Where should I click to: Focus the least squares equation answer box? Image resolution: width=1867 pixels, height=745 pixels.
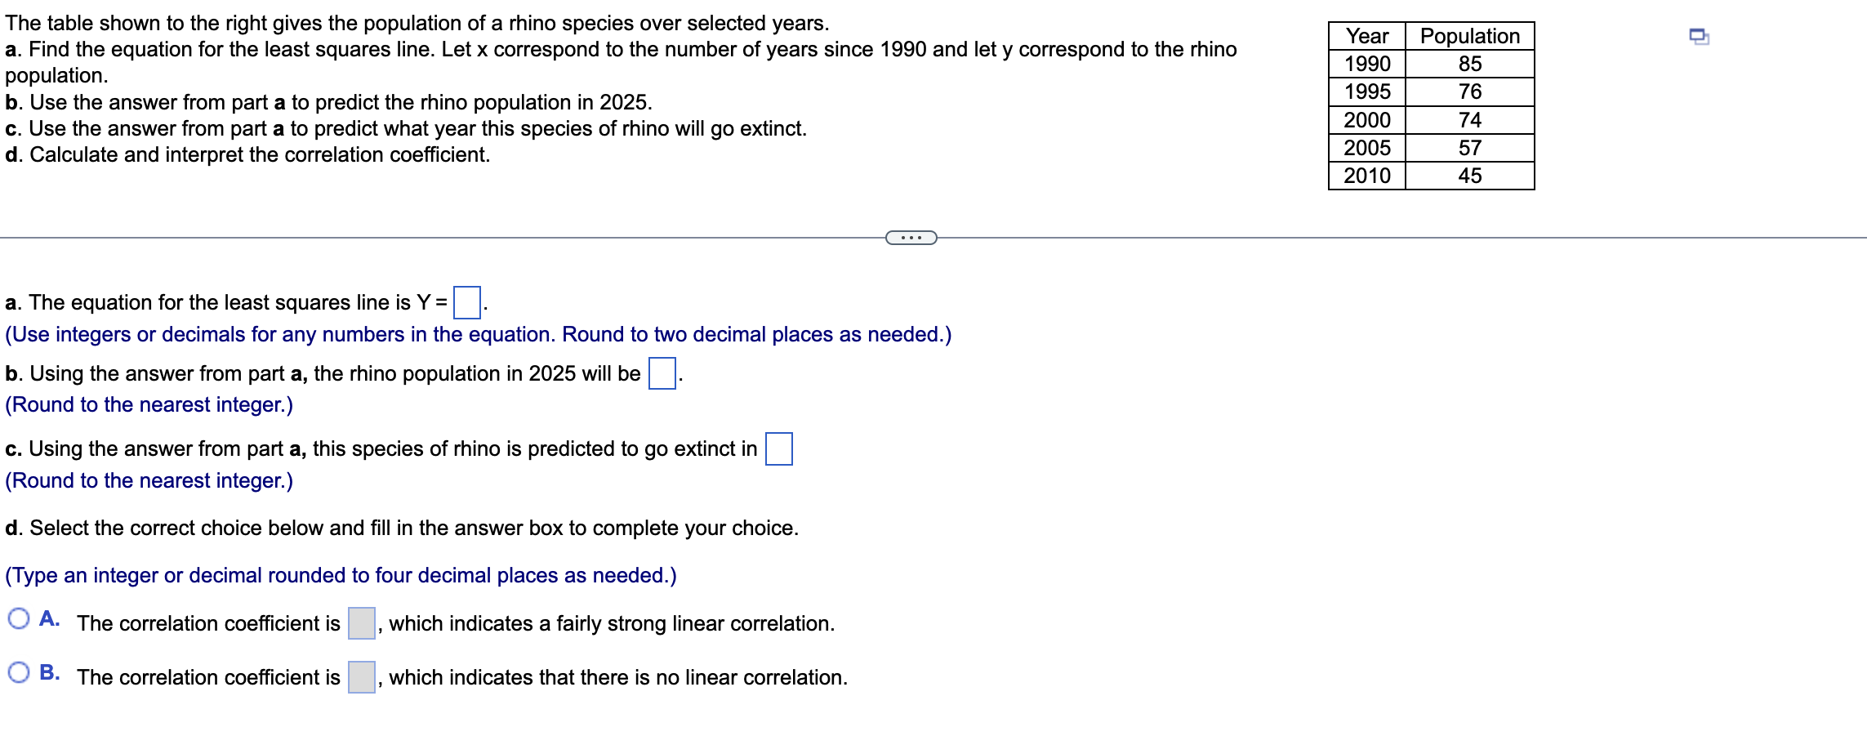[x=467, y=302]
